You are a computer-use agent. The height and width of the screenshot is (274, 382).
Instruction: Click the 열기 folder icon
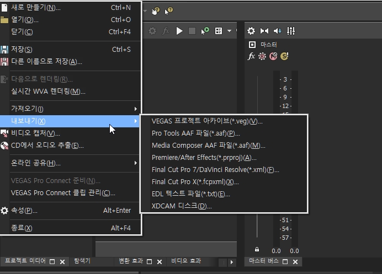tap(4, 20)
